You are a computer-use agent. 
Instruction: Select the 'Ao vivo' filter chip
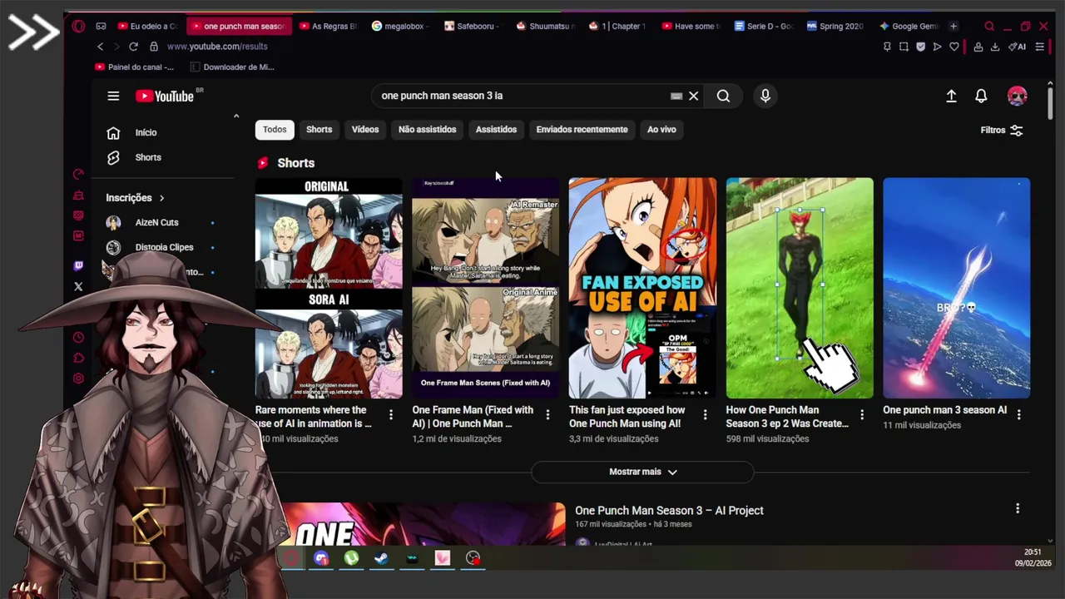pos(661,129)
